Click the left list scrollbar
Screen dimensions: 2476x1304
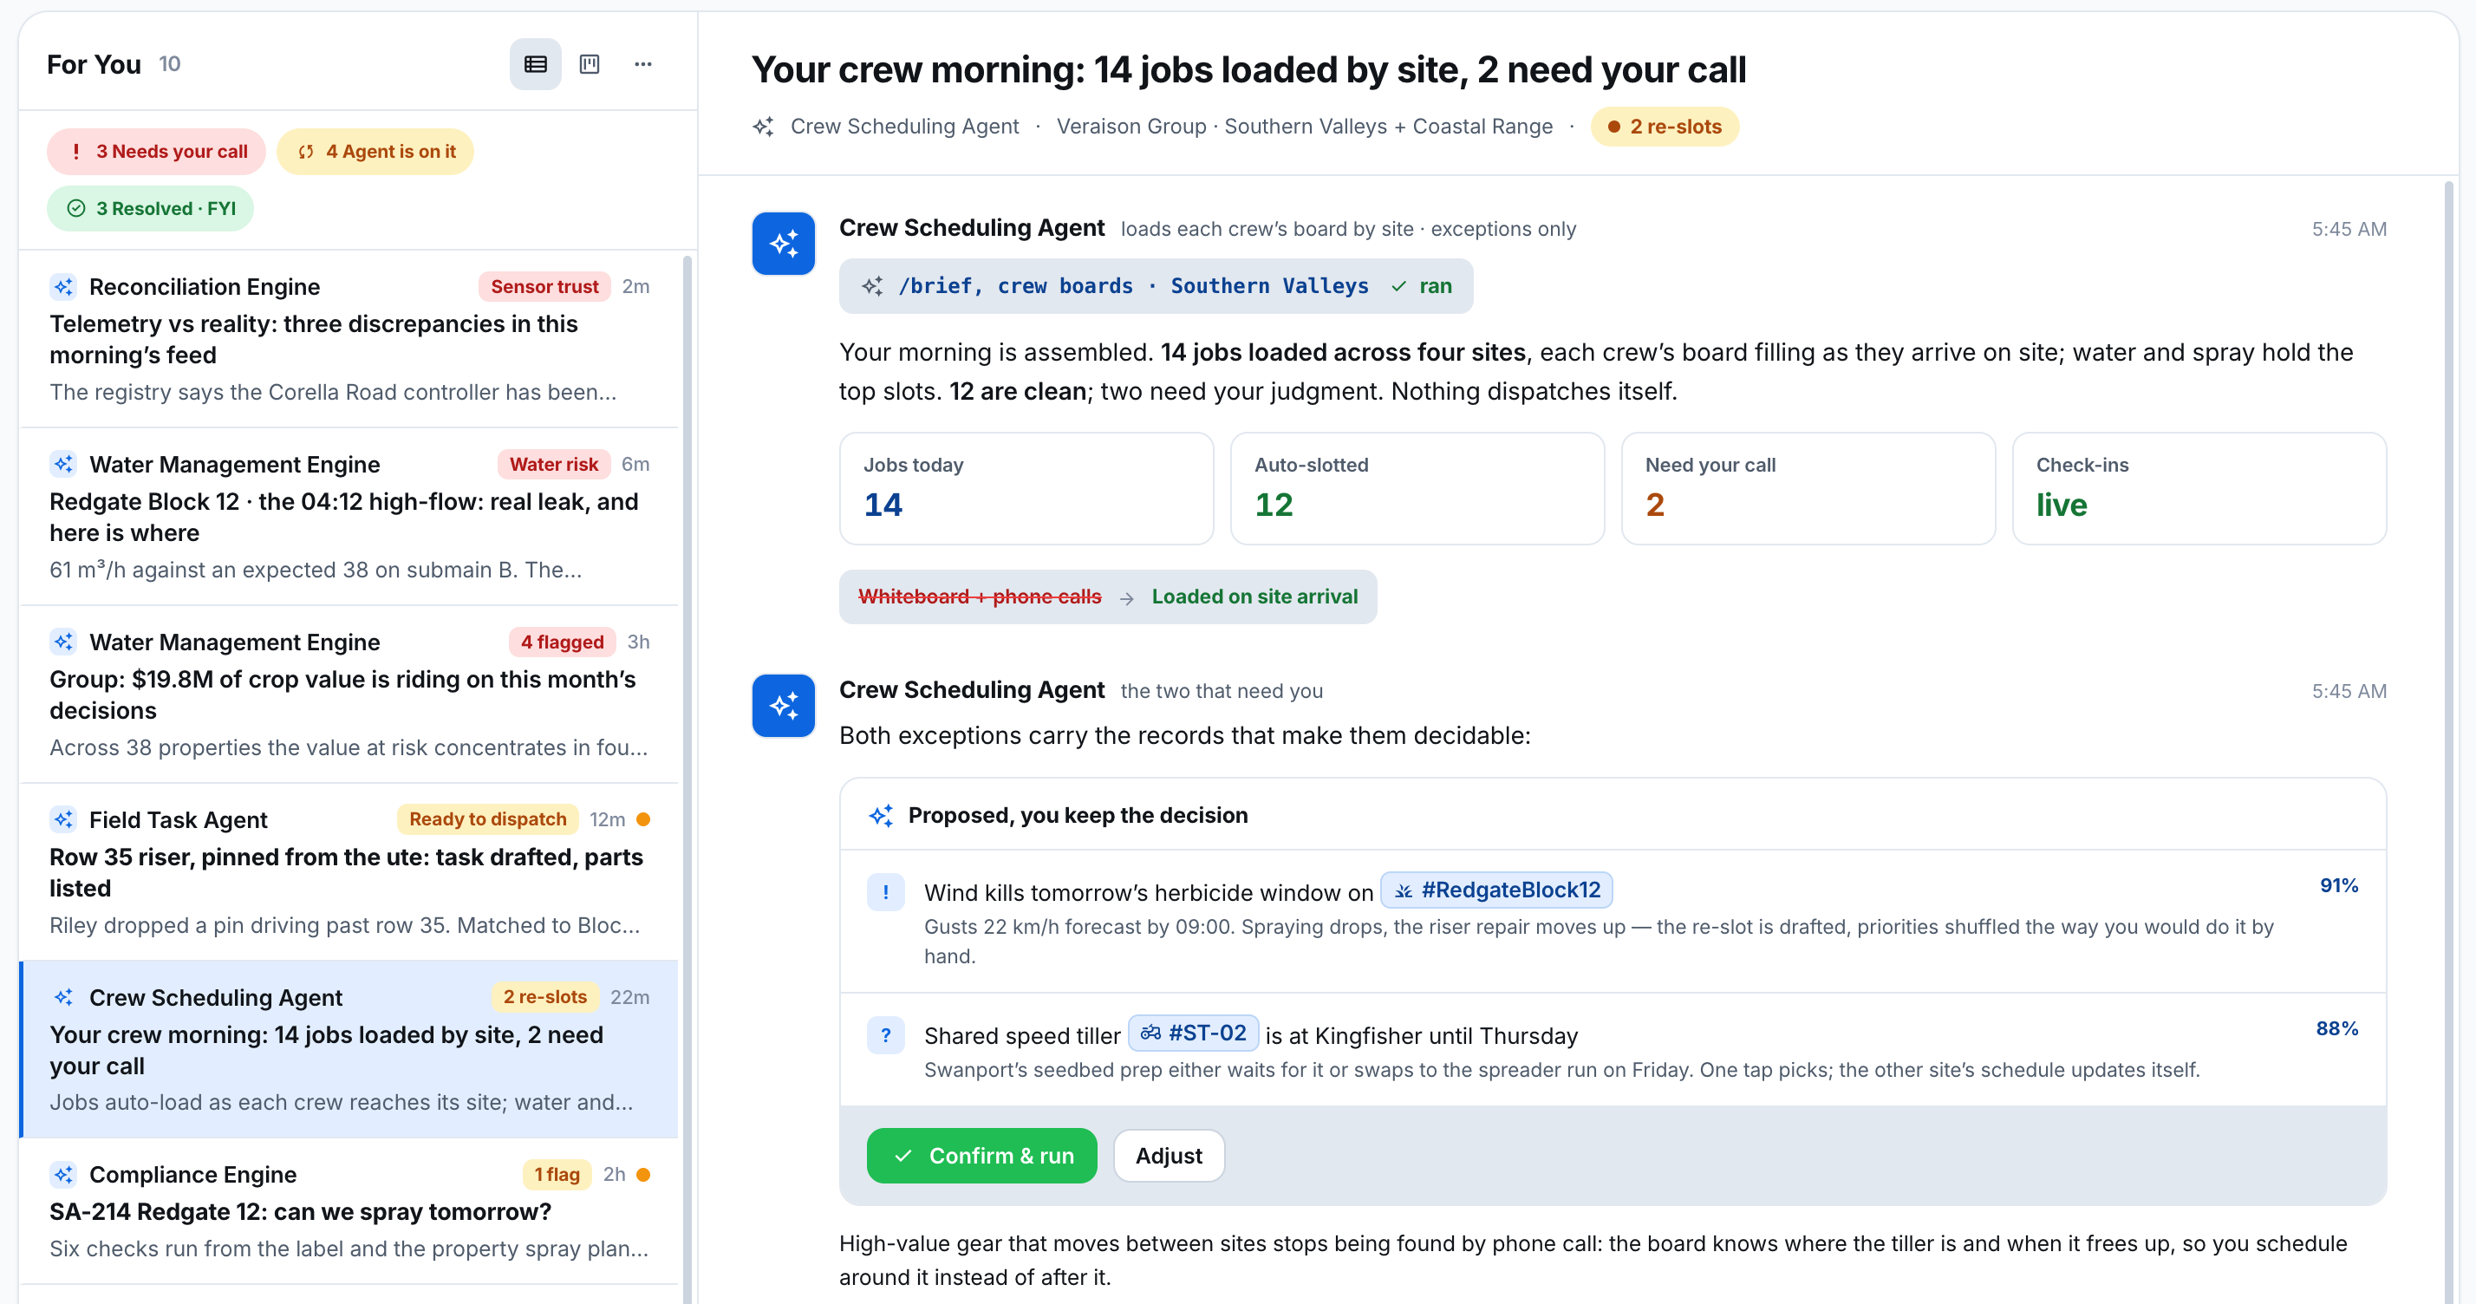[x=687, y=779]
